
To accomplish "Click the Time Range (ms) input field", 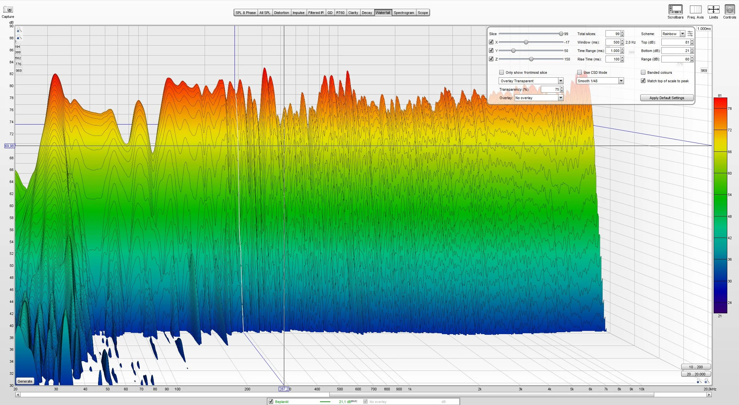I will [x=613, y=51].
